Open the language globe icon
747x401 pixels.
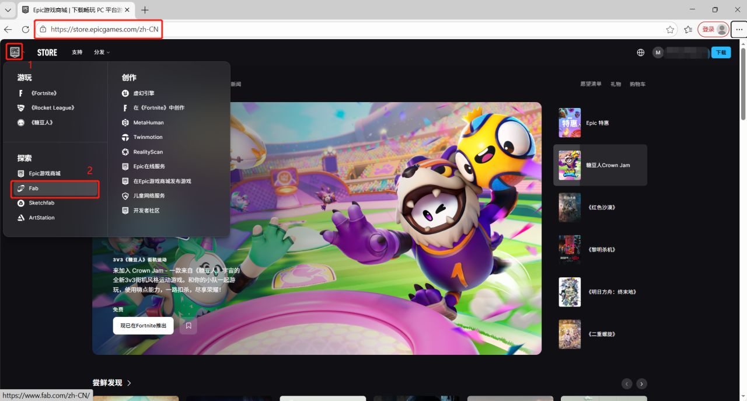point(641,53)
